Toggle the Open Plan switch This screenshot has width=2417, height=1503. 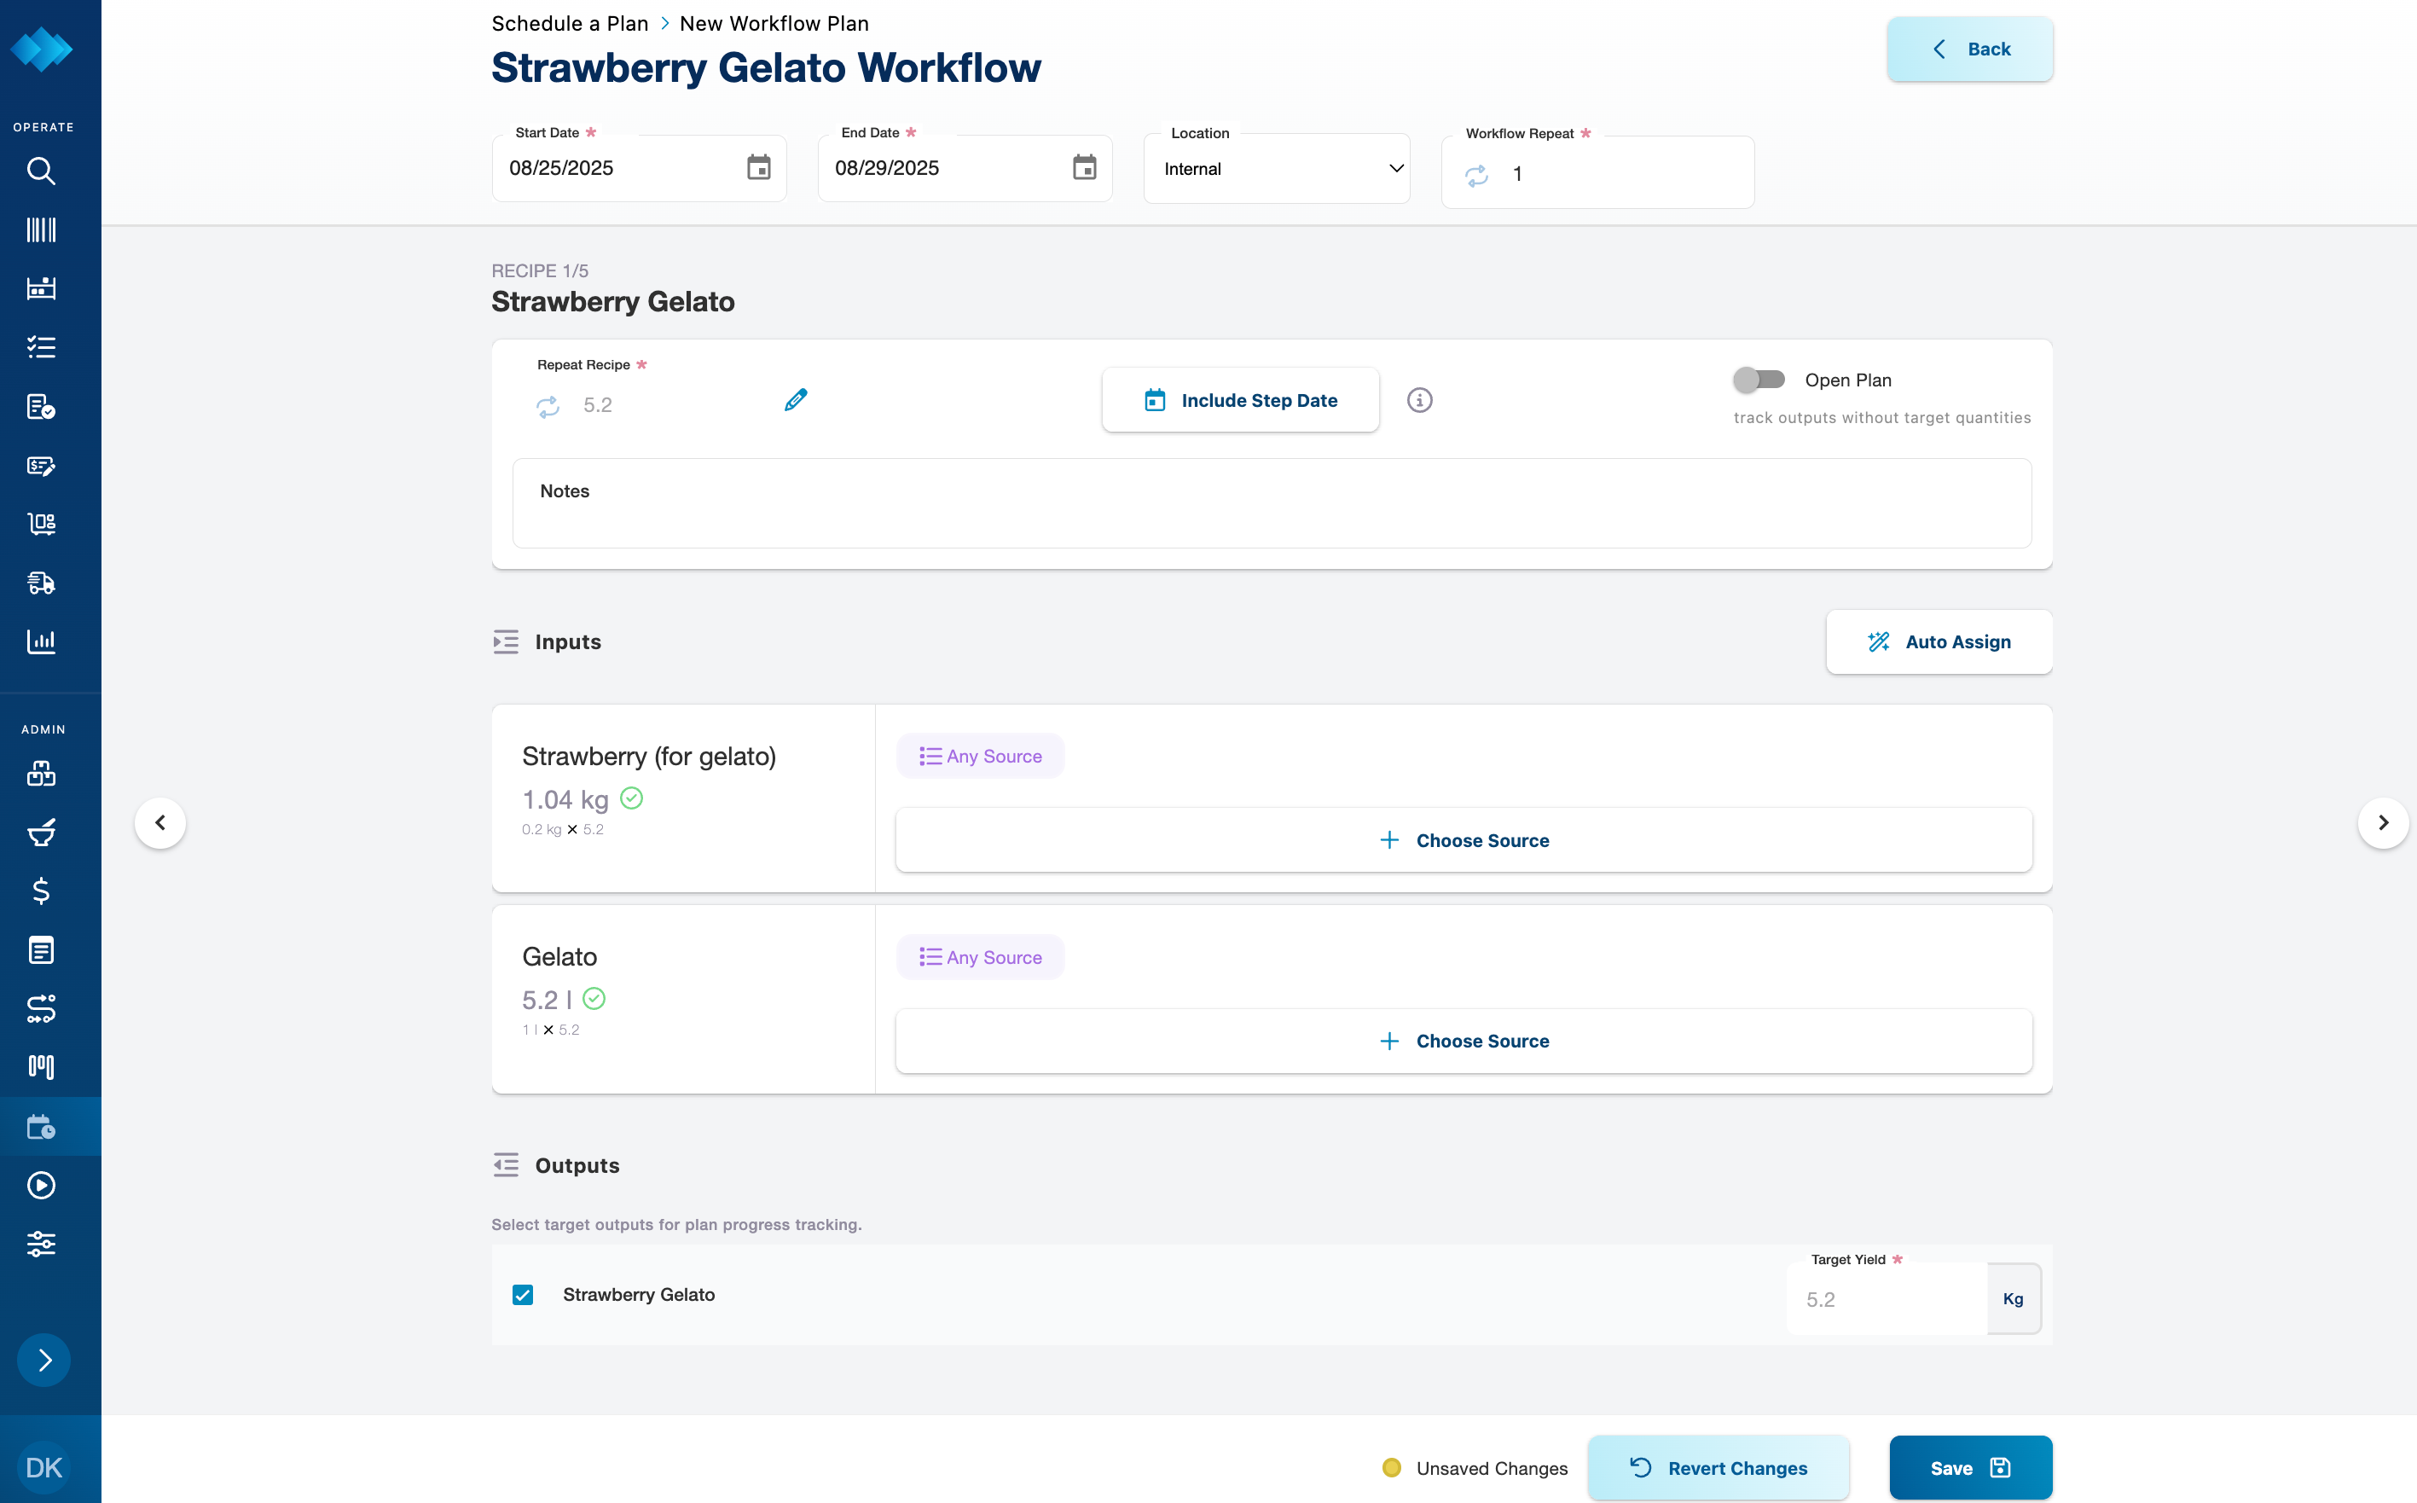pos(1758,380)
